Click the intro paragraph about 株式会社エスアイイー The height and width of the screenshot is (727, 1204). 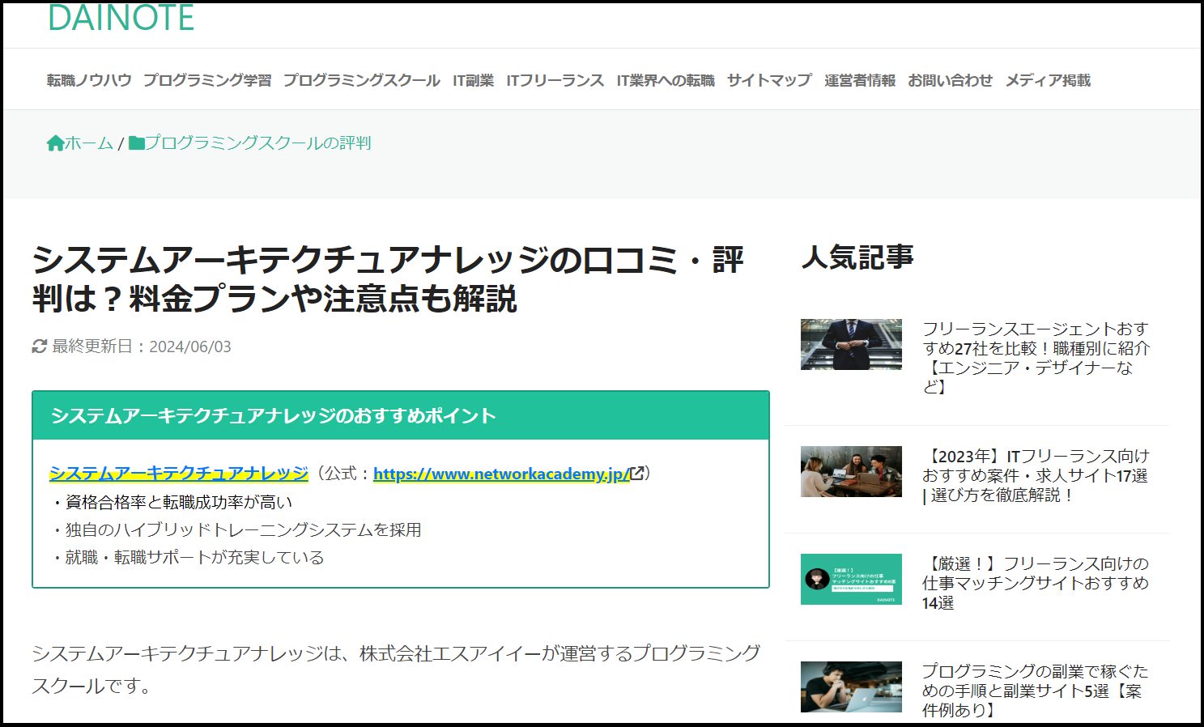coord(396,669)
